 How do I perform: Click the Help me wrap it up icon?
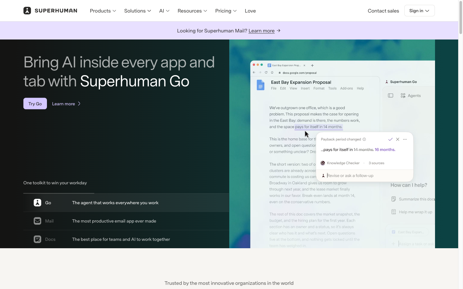[x=394, y=212]
